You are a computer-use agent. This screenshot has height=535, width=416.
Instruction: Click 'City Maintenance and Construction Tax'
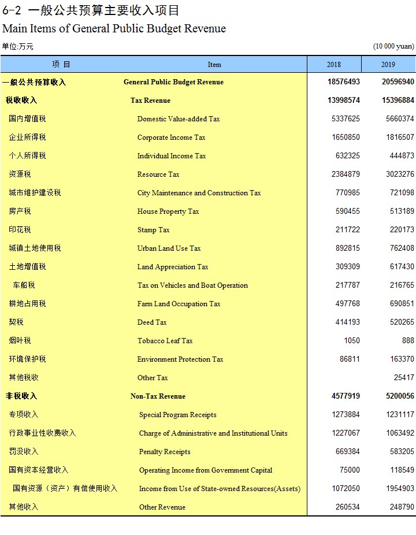[x=199, y=193]
